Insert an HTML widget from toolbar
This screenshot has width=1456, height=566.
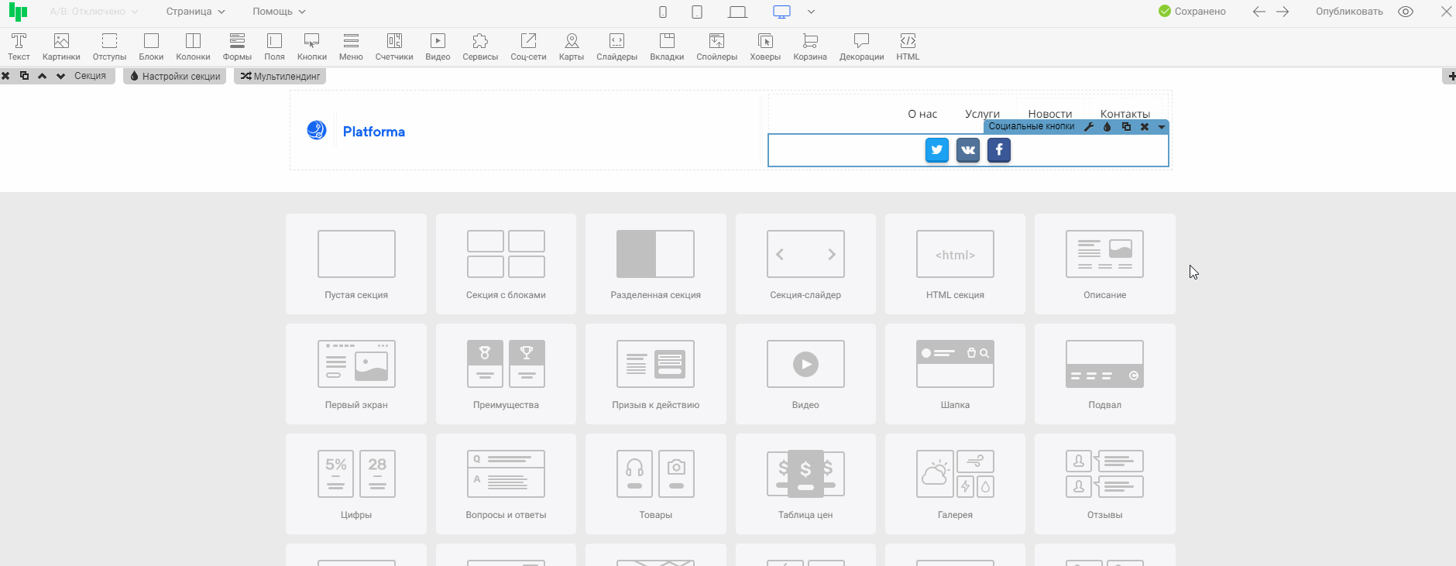coord(908,46)
